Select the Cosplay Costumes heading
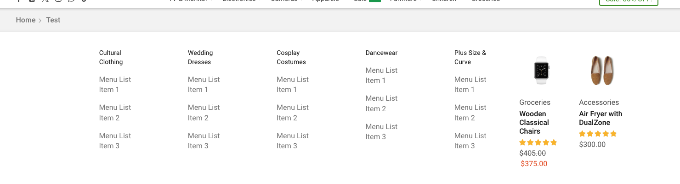Image resolution: width=680 pixels, height=184 pixels. [x=291, y=57]
